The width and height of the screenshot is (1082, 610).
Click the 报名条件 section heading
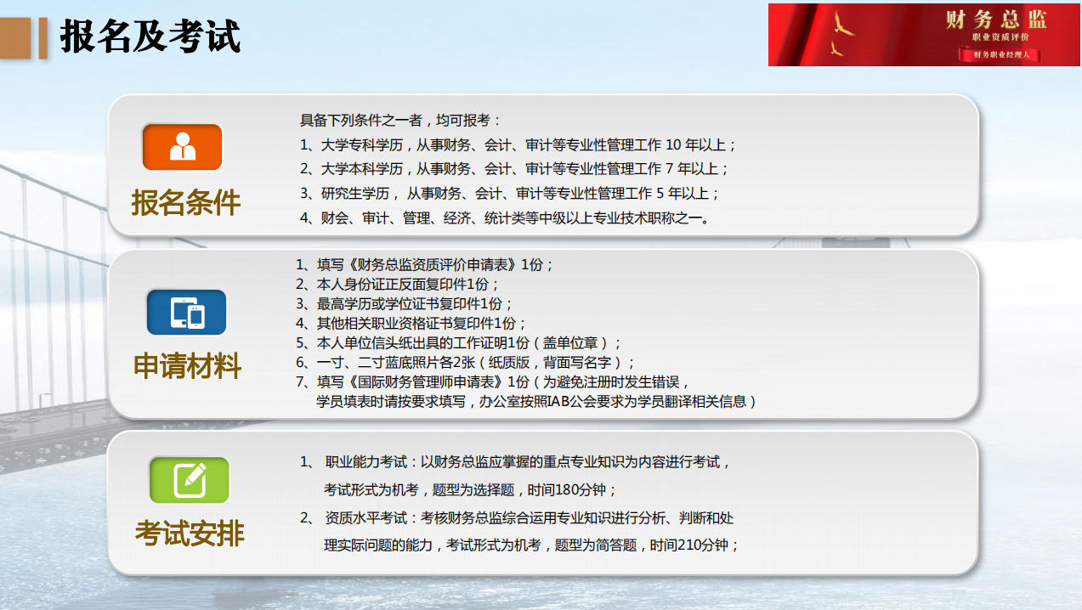pos(186,202)
